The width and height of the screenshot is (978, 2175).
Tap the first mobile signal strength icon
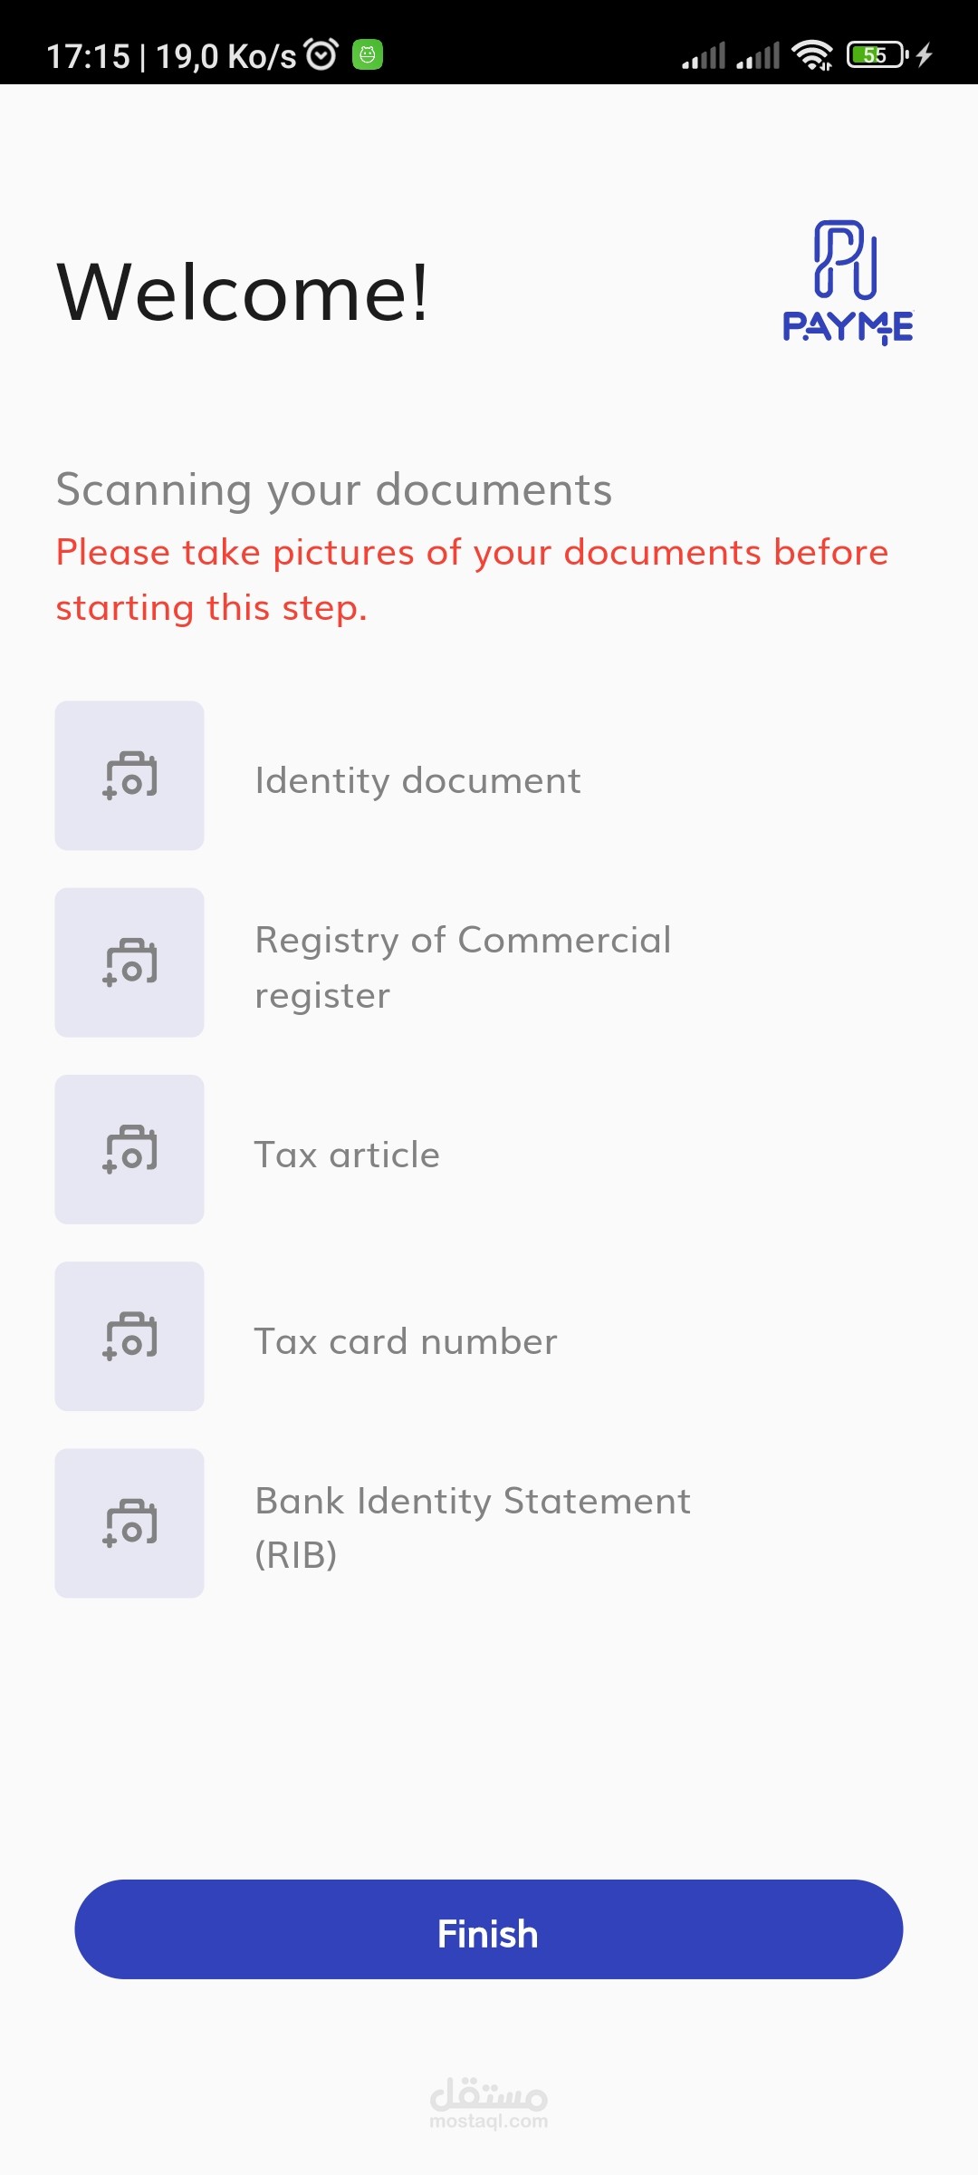tap(704, 55)
